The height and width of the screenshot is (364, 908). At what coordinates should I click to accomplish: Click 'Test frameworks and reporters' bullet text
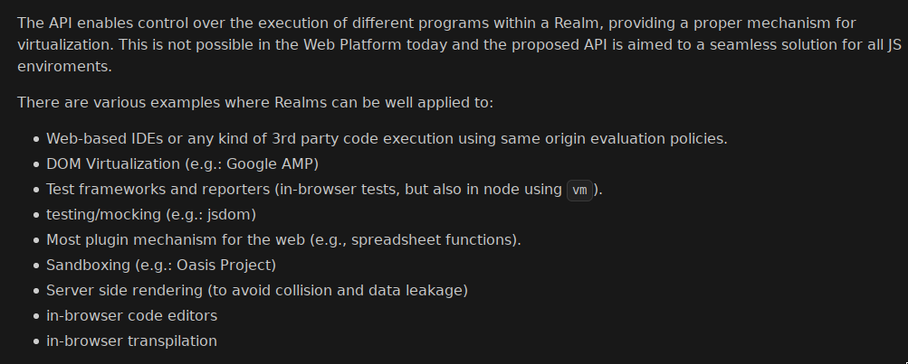click(158, 190)
